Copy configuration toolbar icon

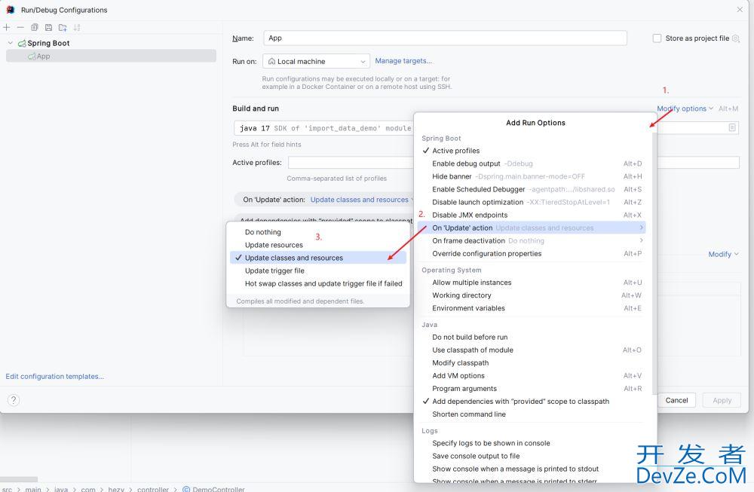pos(35,27)
